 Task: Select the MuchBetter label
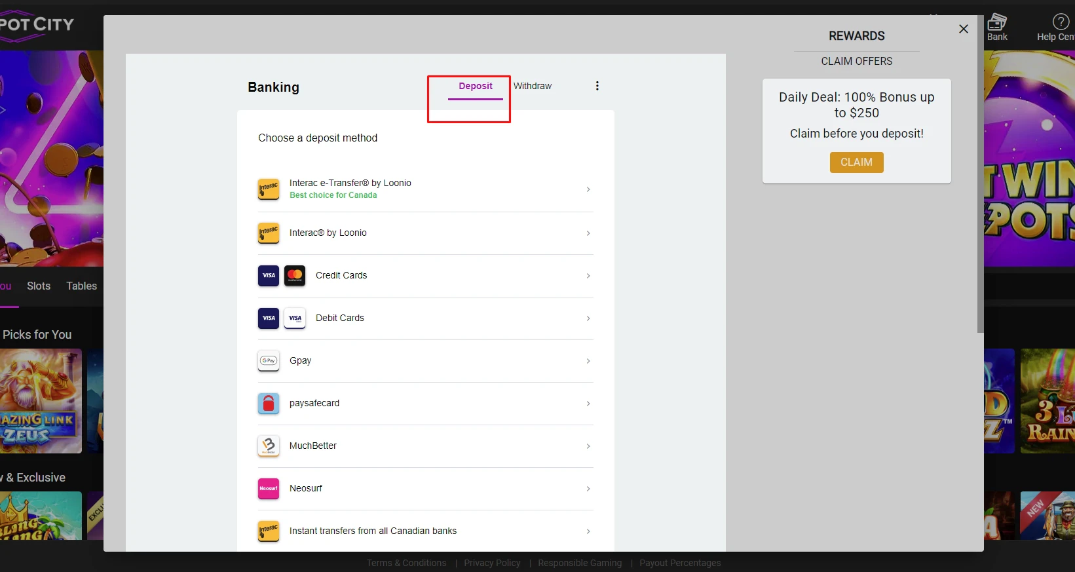click(x=313, y=446)
